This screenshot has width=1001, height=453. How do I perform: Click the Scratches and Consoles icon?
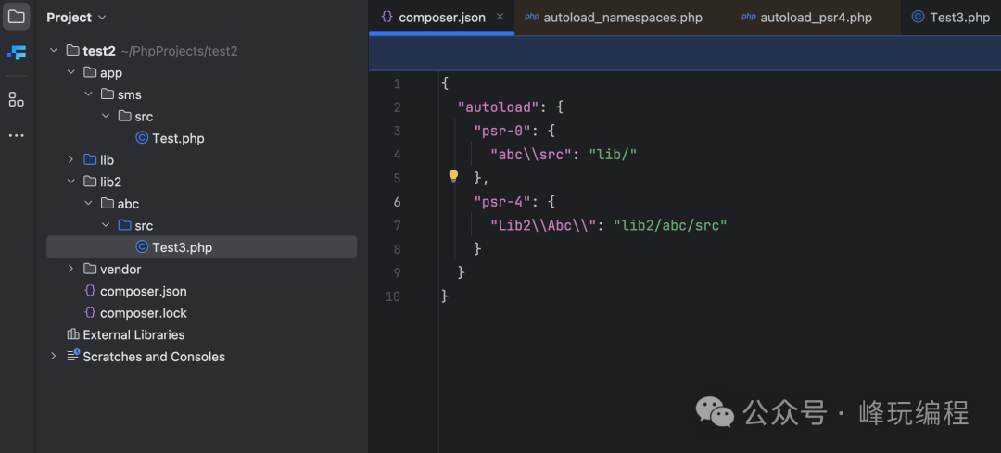tap(72, 357)
